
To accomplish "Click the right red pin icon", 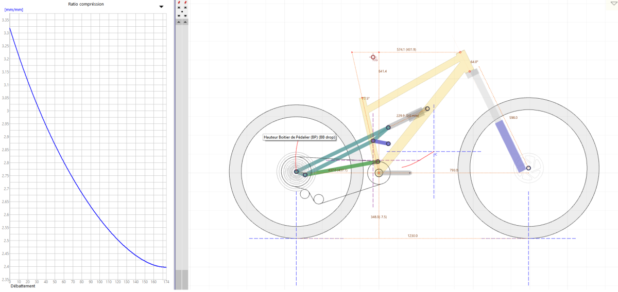I will click(185, 2).
